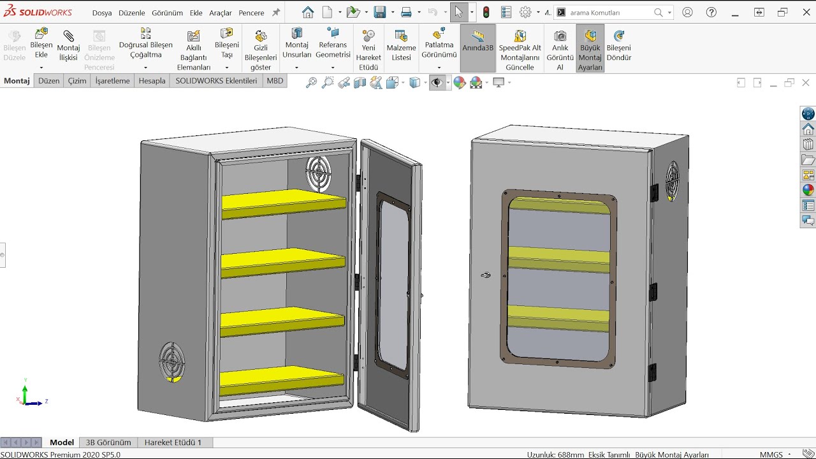Image resolution: width=816 pixels, height=459 pixels.
Task: Open the Help question mark icon
Action: point(711,12)
